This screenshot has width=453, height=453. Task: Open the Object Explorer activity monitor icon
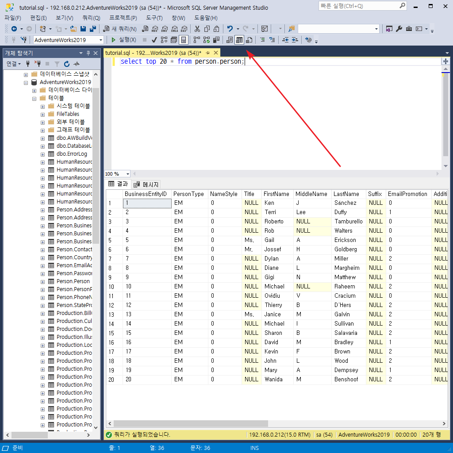[77, 64]
